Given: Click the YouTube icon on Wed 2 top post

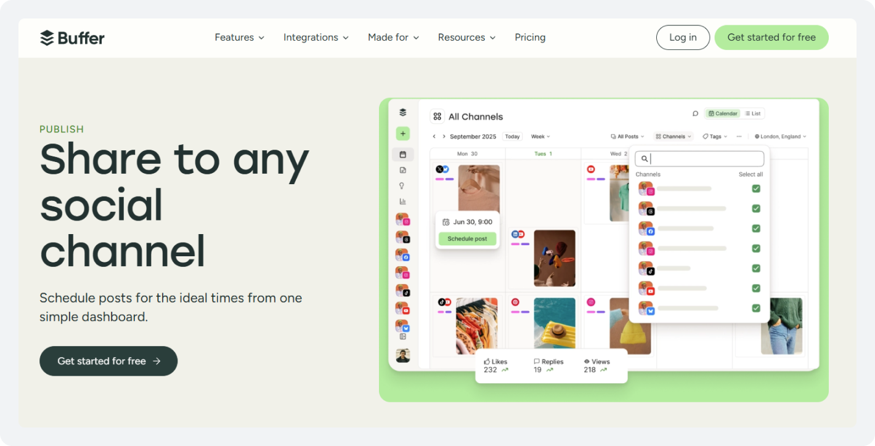Looking at the screenshot, I should pyautogui.click(x=591, y=169).
